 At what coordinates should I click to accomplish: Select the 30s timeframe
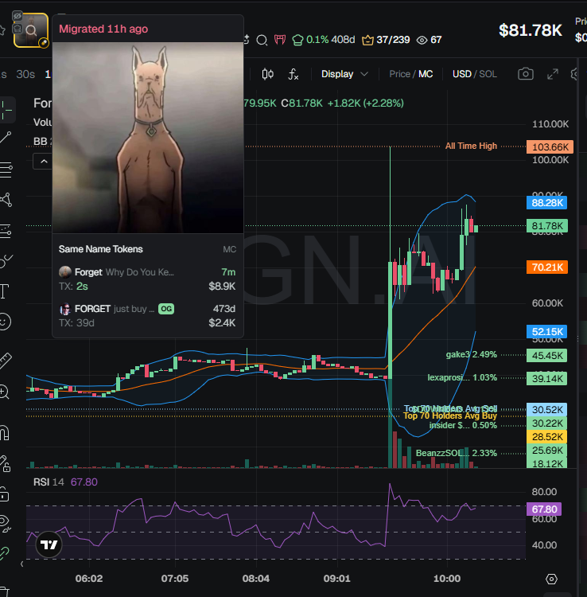point(25,74)
